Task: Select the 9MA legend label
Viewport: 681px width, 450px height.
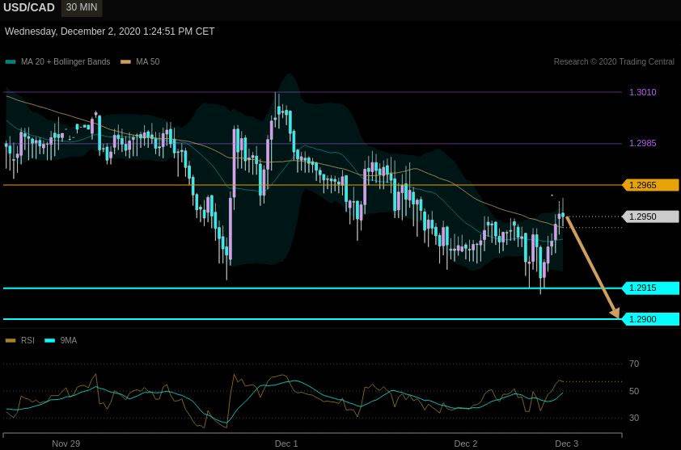Action: coord(69,340)
